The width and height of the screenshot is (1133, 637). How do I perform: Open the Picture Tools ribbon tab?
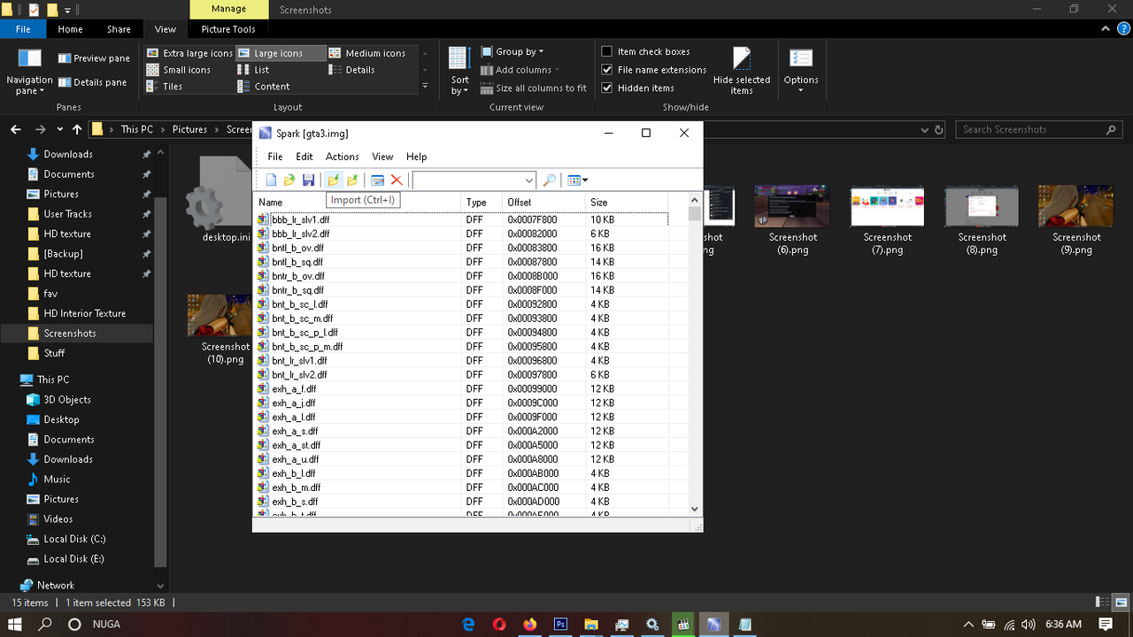point(227,29)
